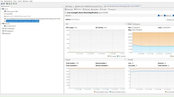Click the Uptime value text
174x97 pixels.
click(x=76, y=19)
